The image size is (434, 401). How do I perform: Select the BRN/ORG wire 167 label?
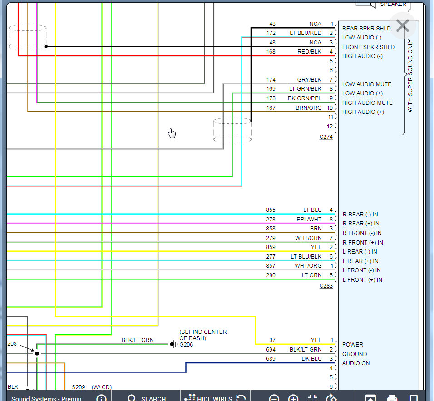click(308, 108)
